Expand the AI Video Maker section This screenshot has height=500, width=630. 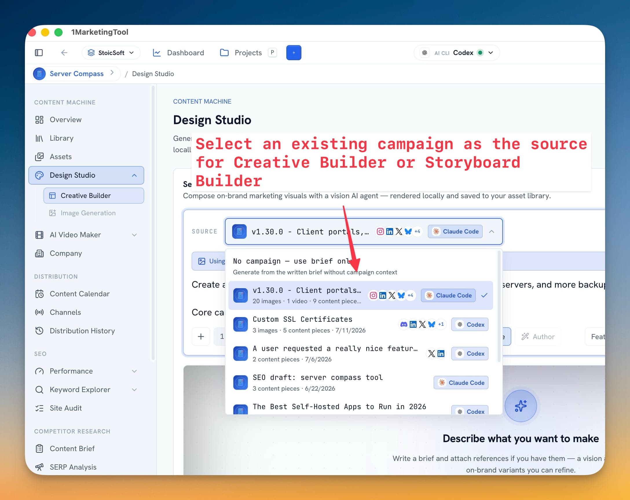pyautogui.click(x=134, y=235)
